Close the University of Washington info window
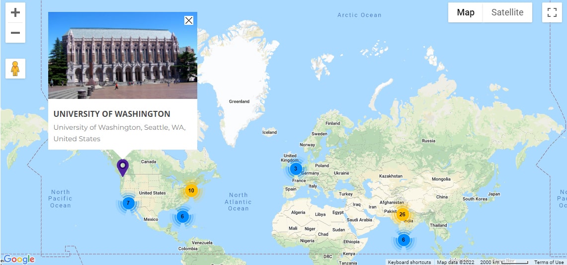 [189, 20]
